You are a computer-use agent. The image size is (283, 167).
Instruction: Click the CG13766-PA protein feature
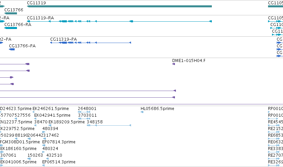point(12,49)
